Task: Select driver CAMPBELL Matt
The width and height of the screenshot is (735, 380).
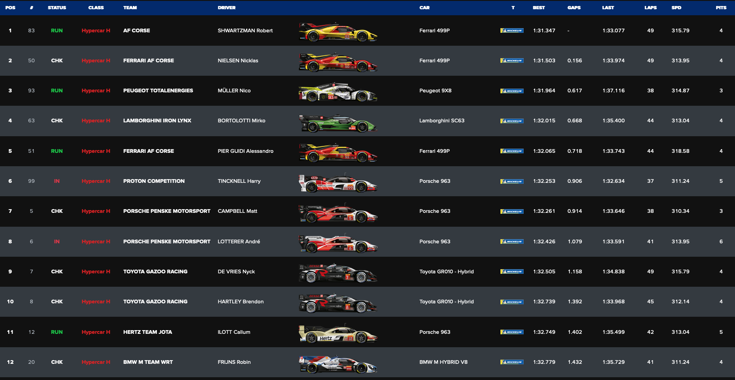Action: point(237,211)
